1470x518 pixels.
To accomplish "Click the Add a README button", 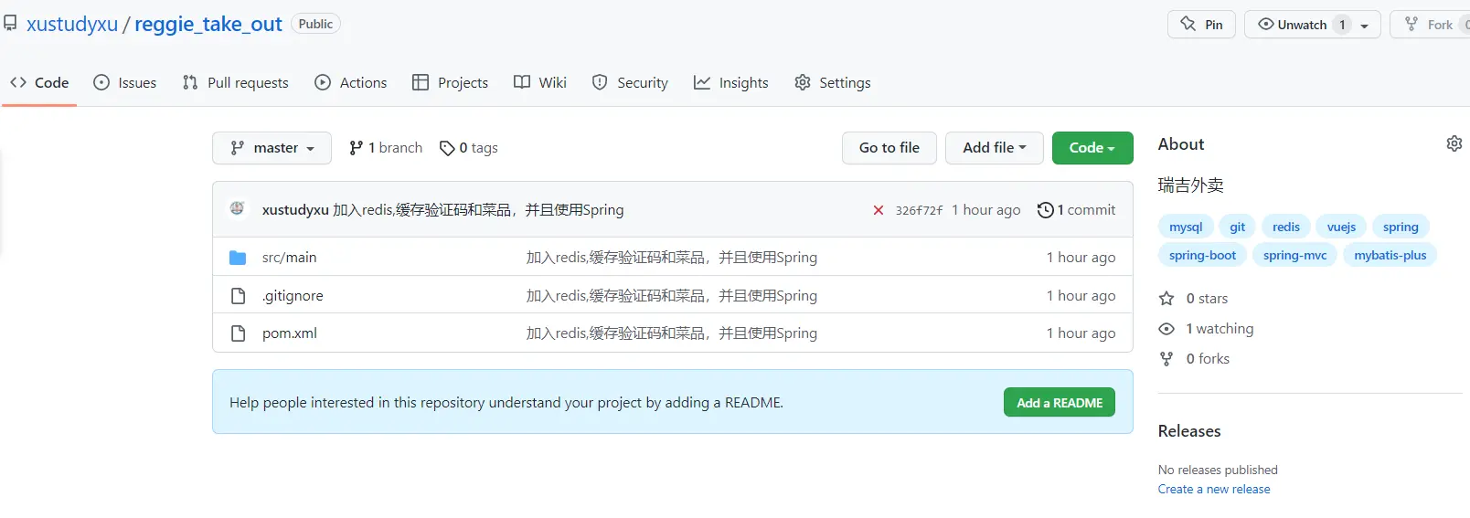I will coord(1060,403).
